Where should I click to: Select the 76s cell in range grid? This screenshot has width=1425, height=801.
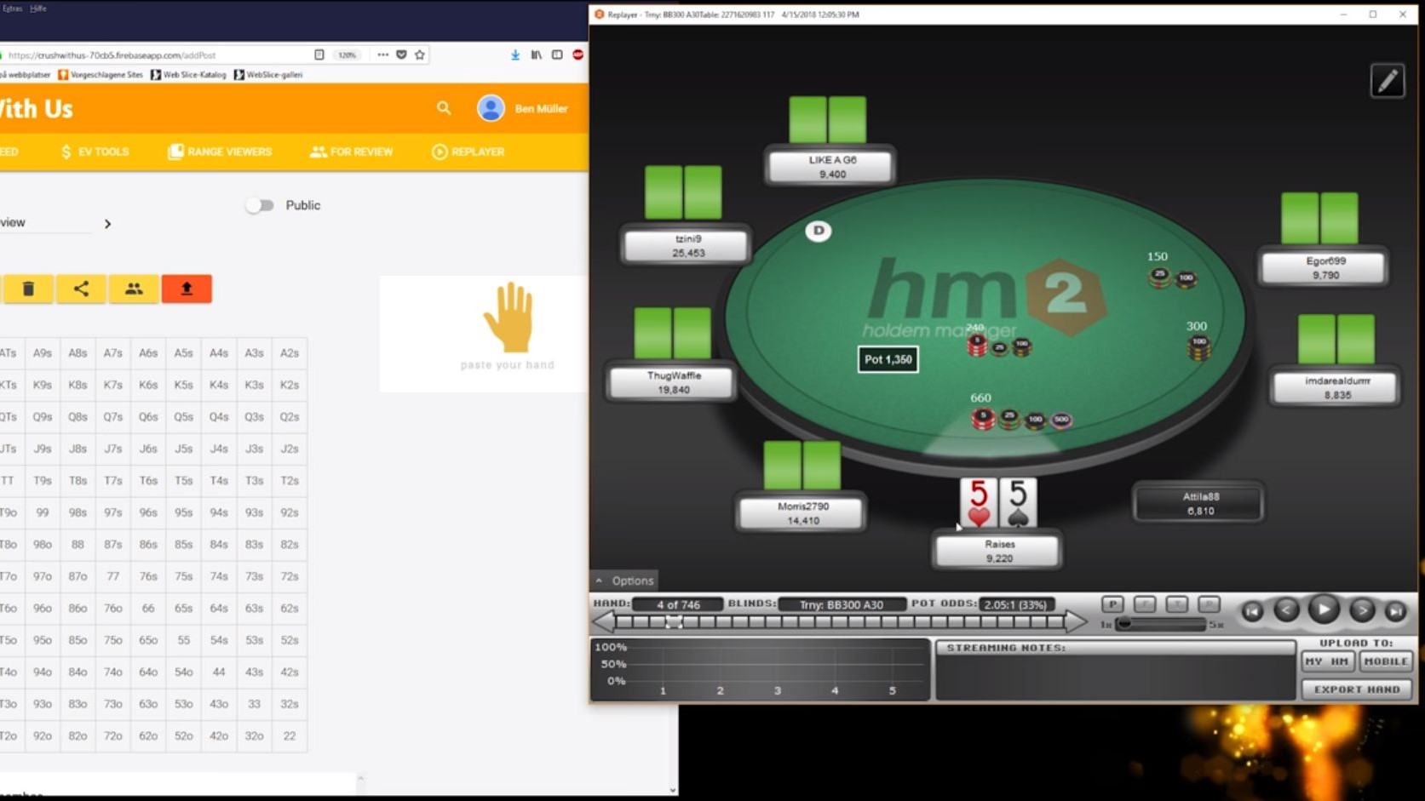[x=148, y=576]
